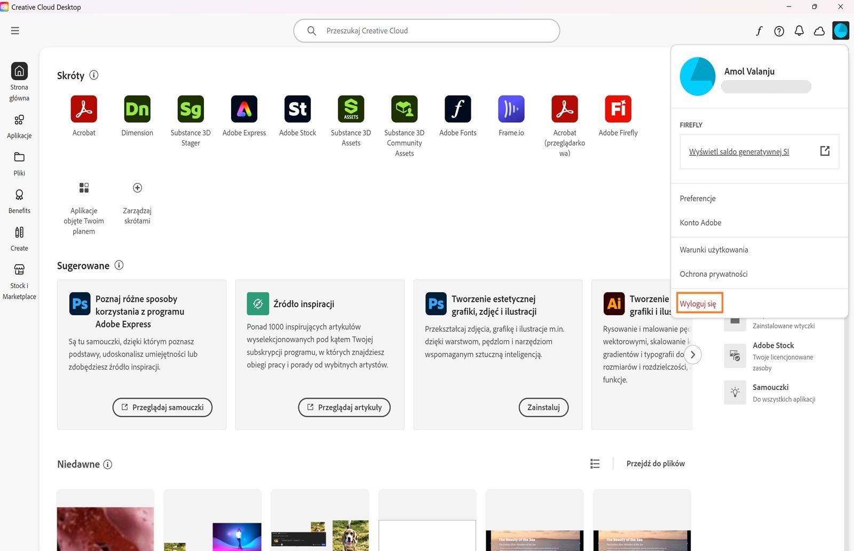
Task: Launch the first Acrobat shortcut
Action: (84, 109)
